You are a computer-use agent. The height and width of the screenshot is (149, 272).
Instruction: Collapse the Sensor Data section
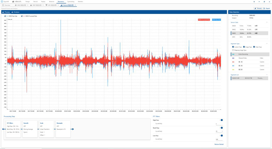tap(267, 22)
